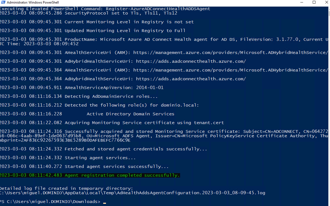This screenshot has width=330, height=206.
Task: Click the 'AHealthServiceApiVersion: 2014-01-01' line
Action: tap(114, 88)
